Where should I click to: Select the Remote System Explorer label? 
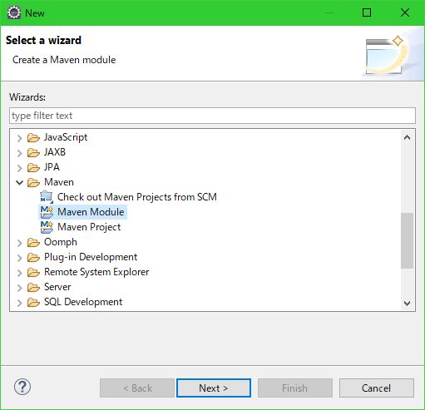pyautogui.click(x=96, y=272)
